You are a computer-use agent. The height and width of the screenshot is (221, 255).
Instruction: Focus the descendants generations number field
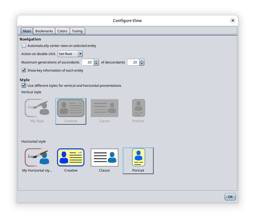coord(133,62)
